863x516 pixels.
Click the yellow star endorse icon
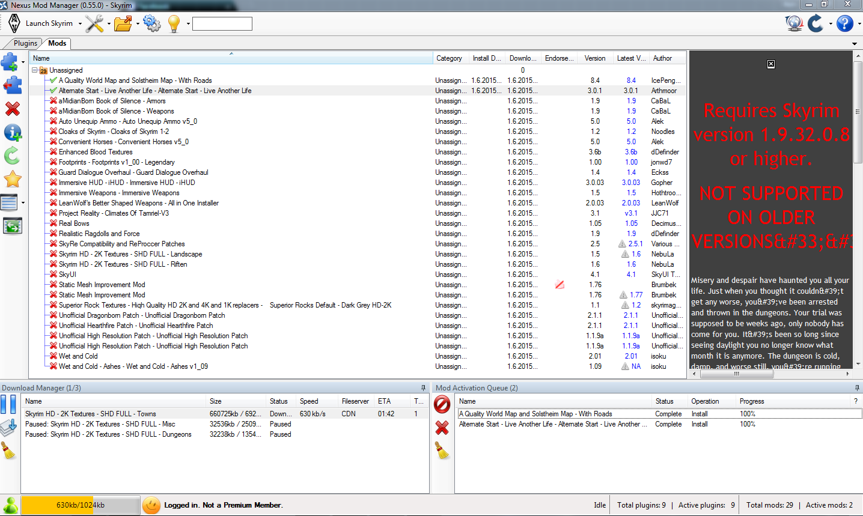coord(12,179)
